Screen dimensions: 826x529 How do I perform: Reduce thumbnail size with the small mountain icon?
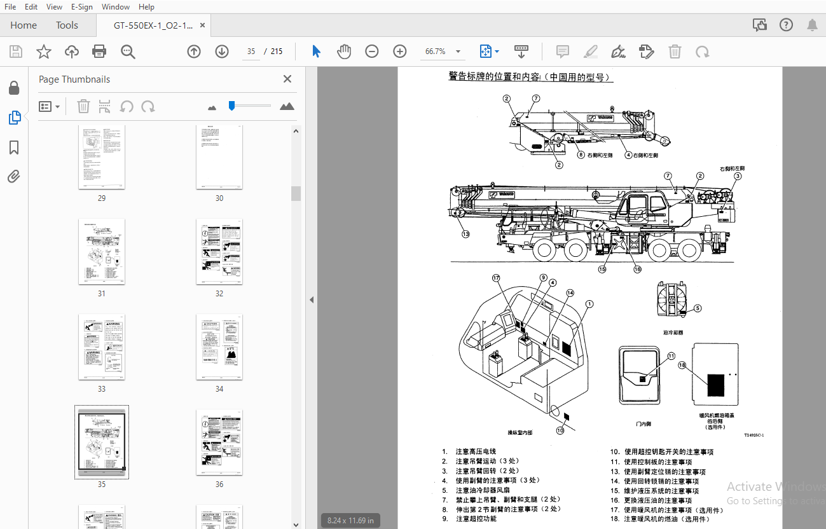coord(212,107)
